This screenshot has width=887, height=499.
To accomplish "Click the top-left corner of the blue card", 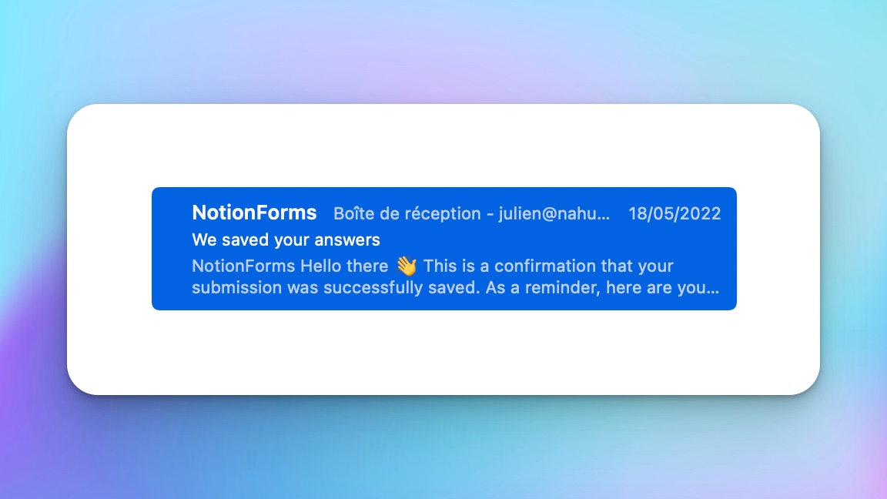I will pyautogui.click(x=158, y=191).
